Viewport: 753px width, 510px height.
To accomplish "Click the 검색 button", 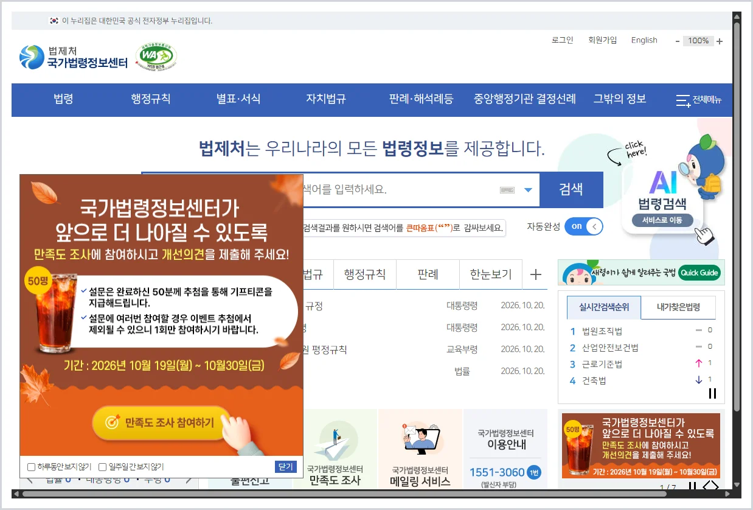I will 571,190.
